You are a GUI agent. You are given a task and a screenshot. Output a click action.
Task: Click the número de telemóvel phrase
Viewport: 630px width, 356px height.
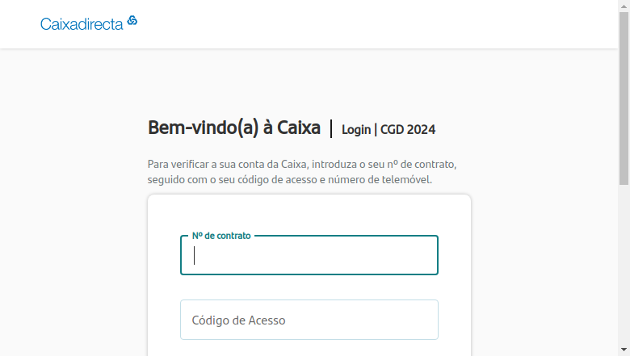(379, 179)
